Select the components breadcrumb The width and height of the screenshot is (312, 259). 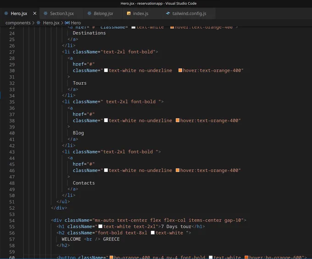[x=18, y=23]
